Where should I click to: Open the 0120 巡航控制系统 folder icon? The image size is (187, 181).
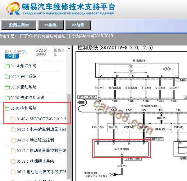(7, 98)
